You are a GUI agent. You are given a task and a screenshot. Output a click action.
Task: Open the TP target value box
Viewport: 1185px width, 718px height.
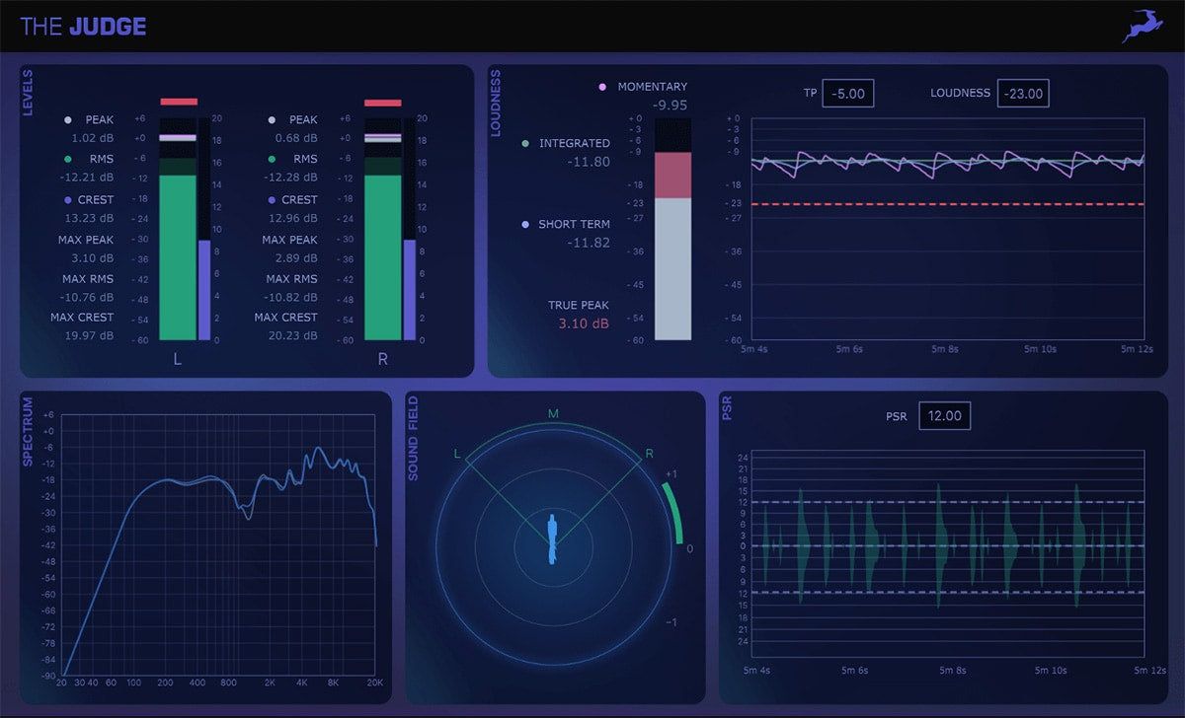pos(848,94)
